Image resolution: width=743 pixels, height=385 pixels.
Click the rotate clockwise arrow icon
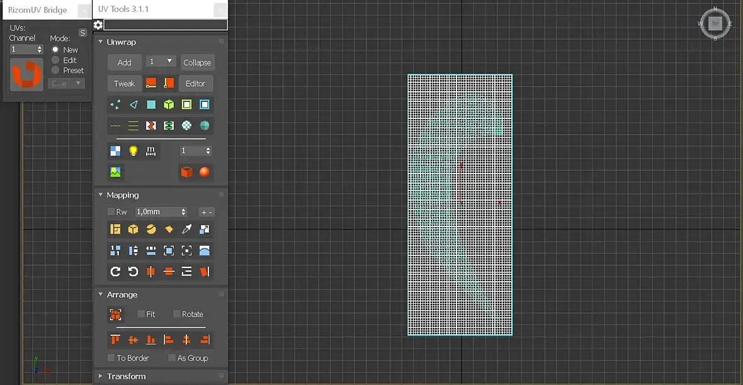pyautogui.click(x=115, y=271)
